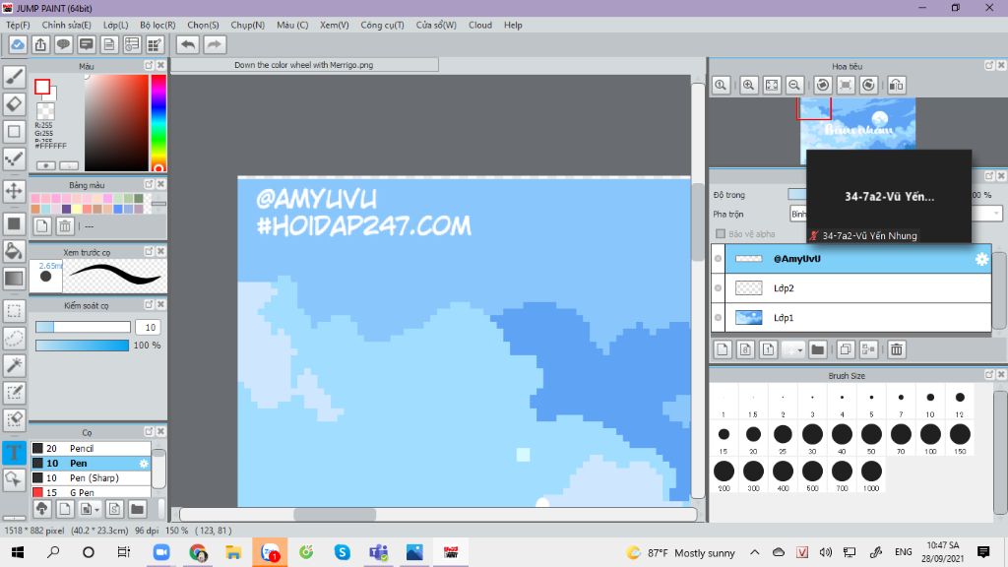The image size is (1008, 567).
Task: Select the Gradient tool
Action: tap(14, 278)
